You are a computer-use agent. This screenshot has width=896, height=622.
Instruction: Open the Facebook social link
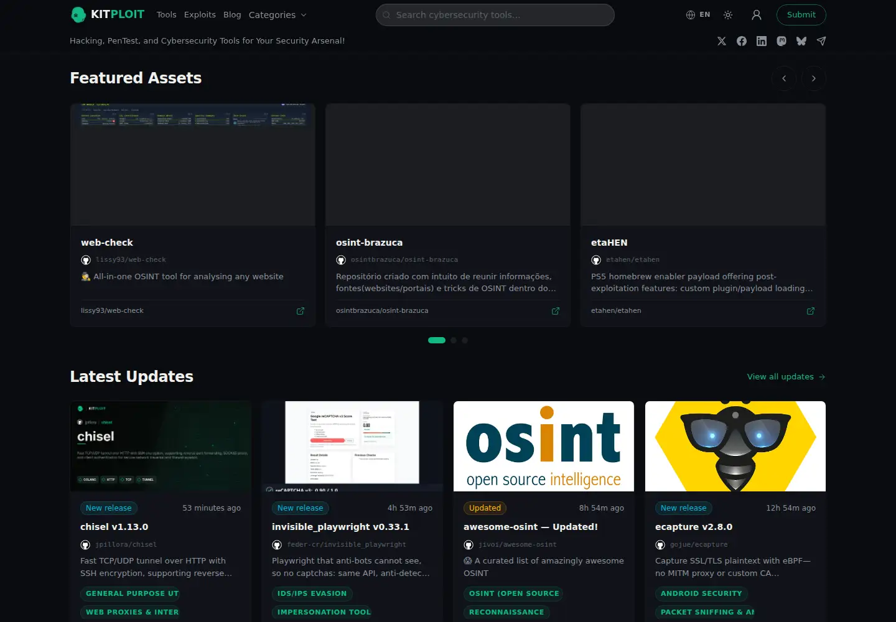tap(742, 41)
